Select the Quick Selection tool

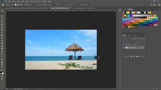(2, 19)
